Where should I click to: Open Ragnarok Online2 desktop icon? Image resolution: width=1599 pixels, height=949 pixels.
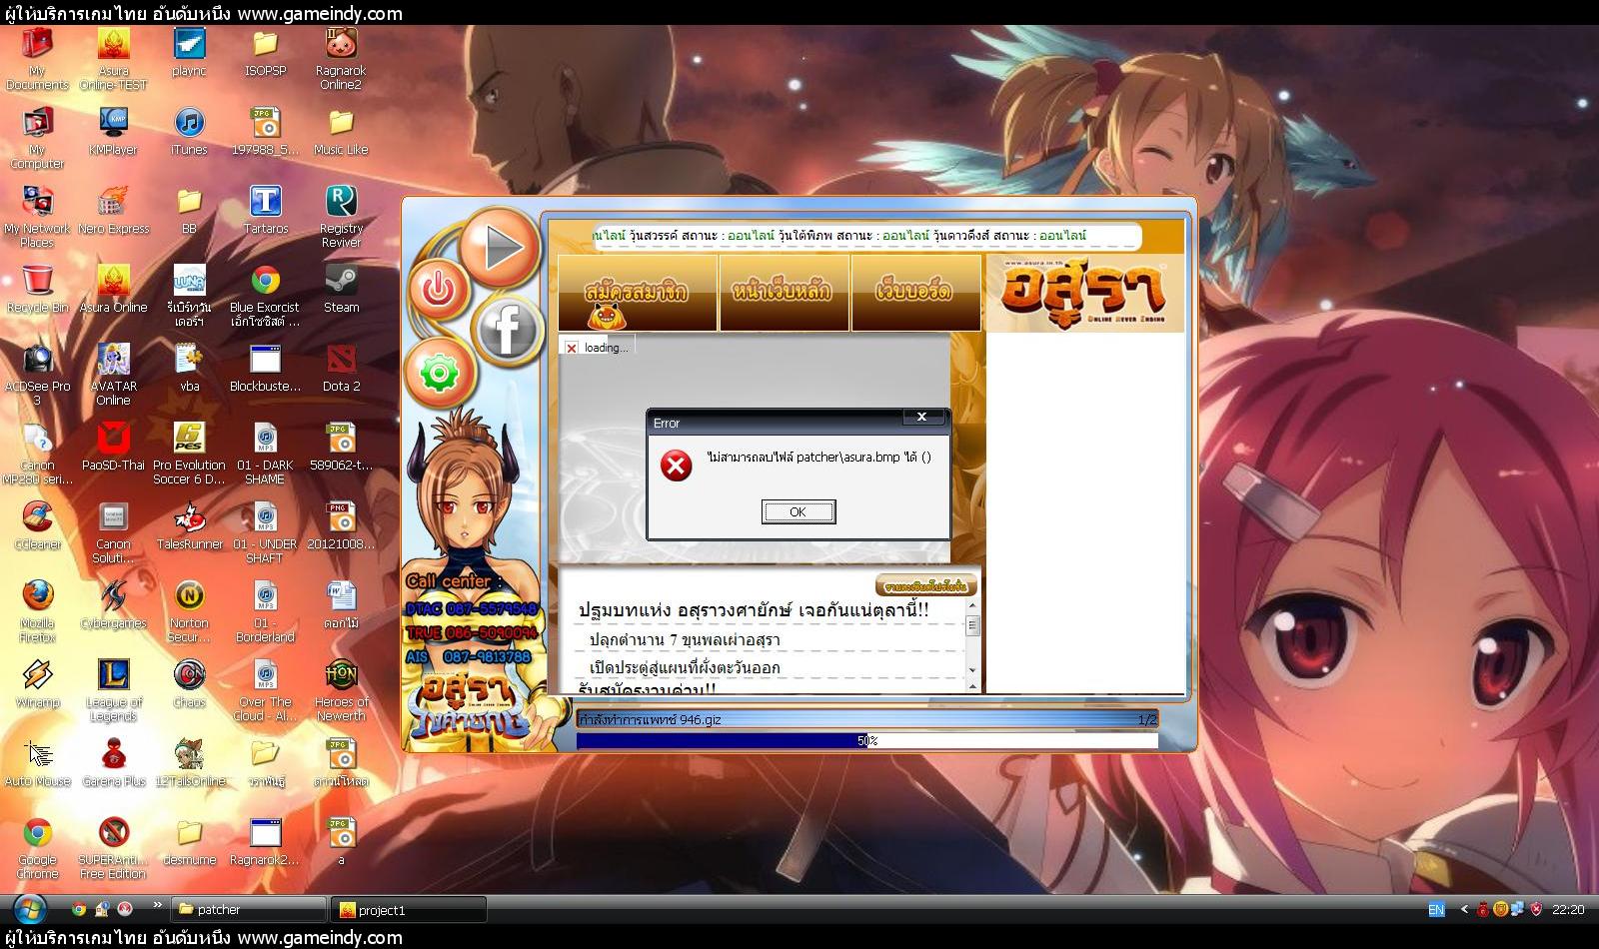341,60
